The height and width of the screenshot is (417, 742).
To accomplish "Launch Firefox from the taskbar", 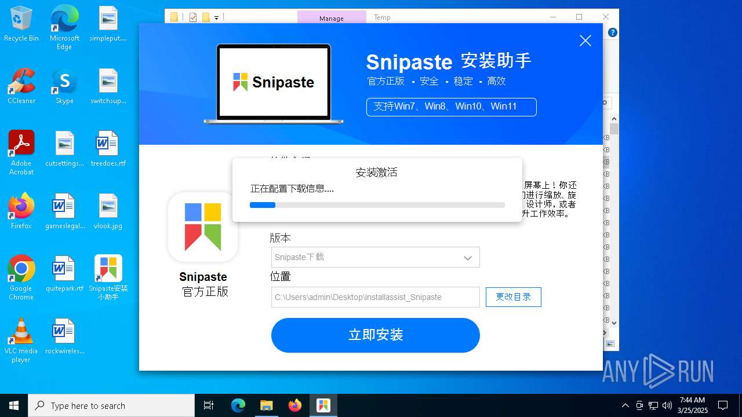I will 294,405.
